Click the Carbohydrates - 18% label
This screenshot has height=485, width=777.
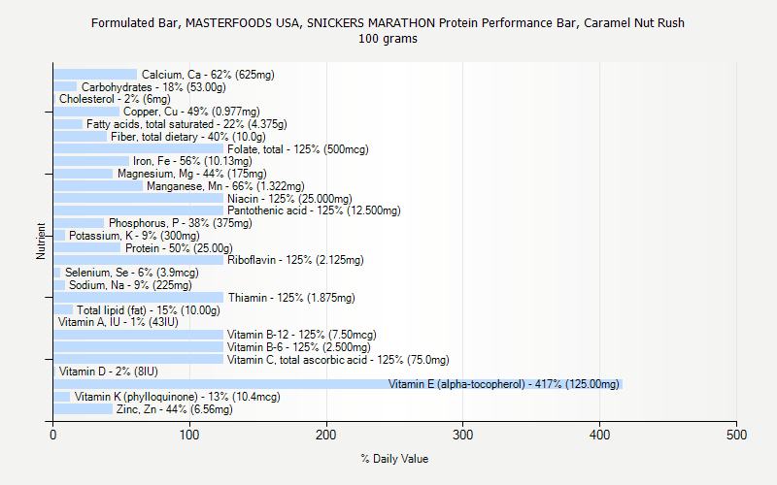point(153,87)
